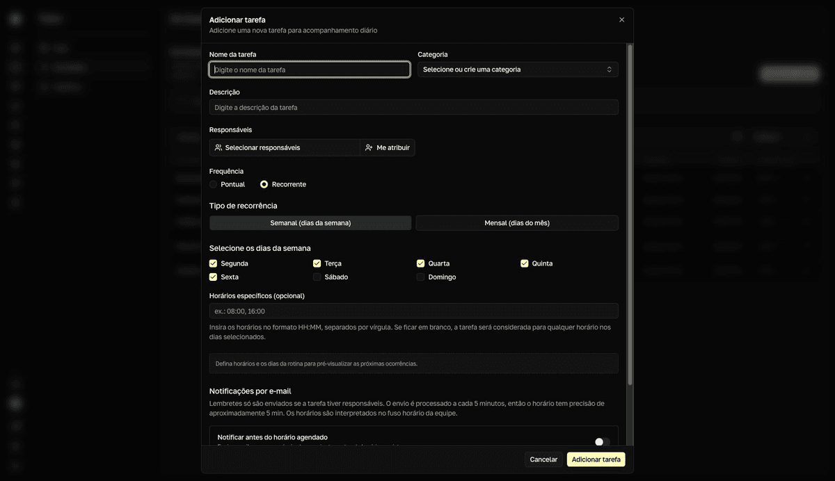Check the Domingo checkbox

tap(421, 277)
